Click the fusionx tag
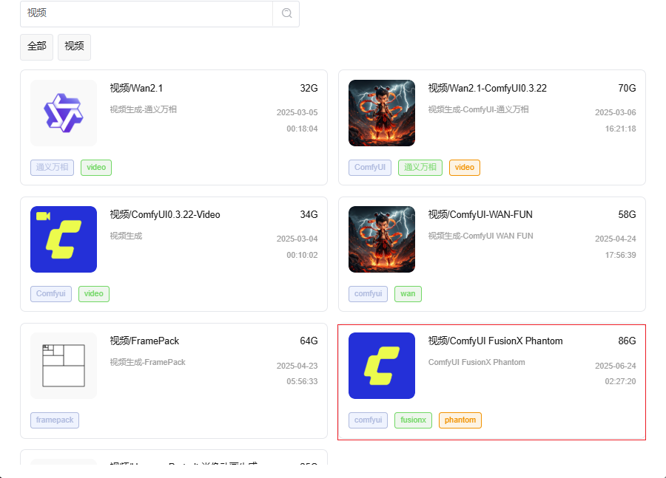Screen dimensions: 666x478 click(x=413, y=420)
